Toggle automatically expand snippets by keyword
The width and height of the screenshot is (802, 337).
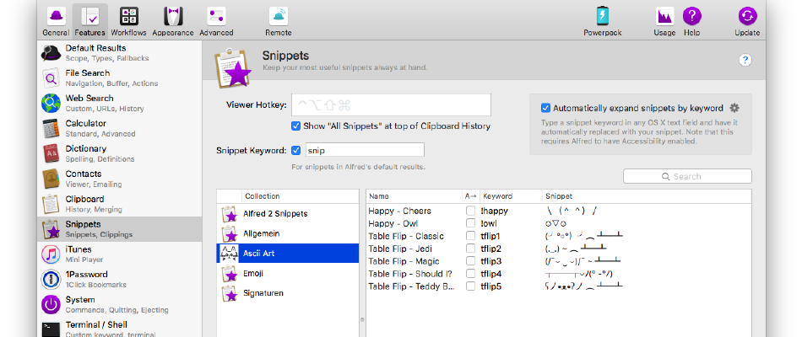pos(545,108)
